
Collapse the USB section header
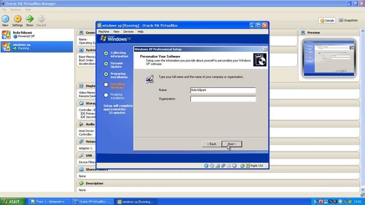[86, 155]
